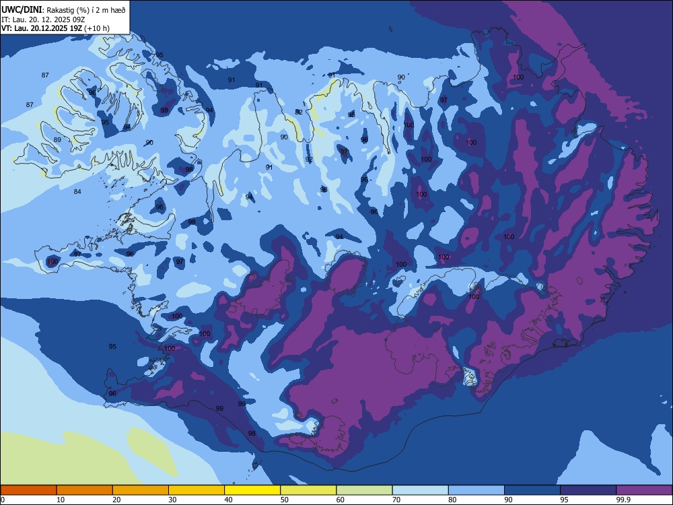
Task: Click the pale blue 70–80 legend swatch
Action: coord(421,490)
